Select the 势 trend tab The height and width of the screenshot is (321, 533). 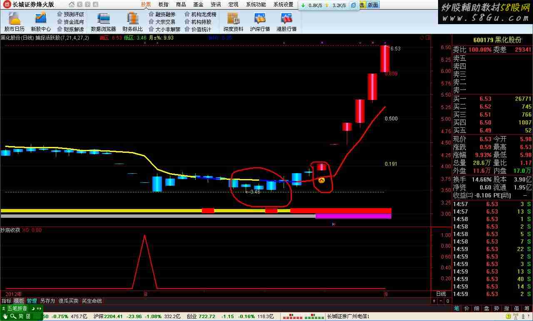point(497,309)
